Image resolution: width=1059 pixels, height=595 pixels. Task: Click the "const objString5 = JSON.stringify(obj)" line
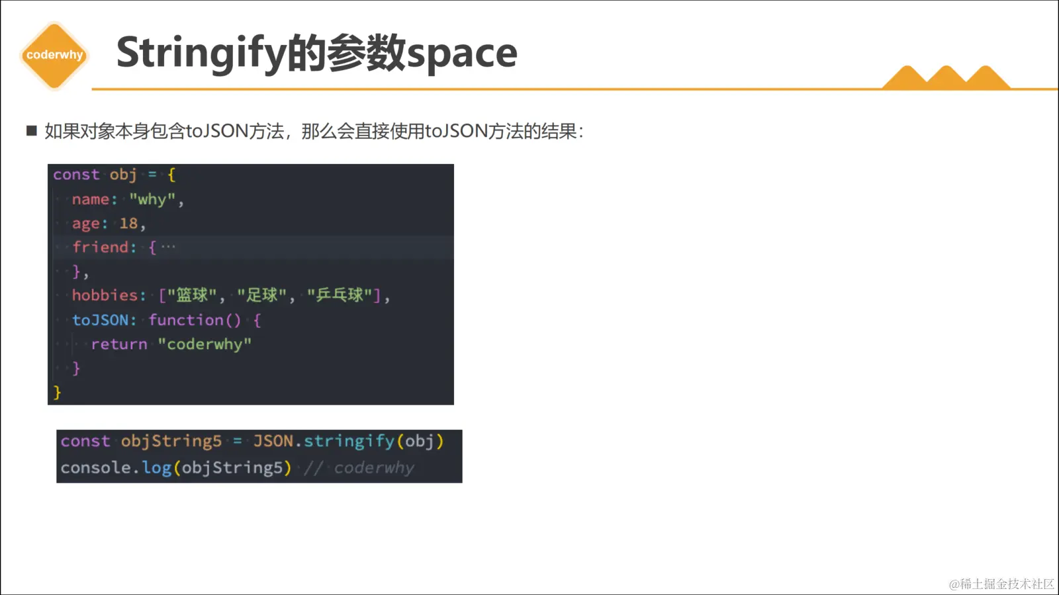(x=252, y=441)
